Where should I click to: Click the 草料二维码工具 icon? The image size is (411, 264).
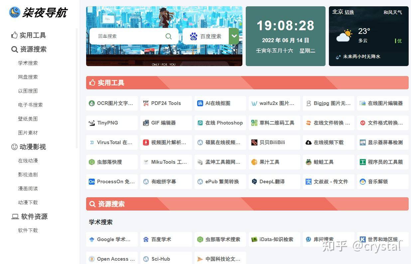pyautogui.click(x=254, y=123)
